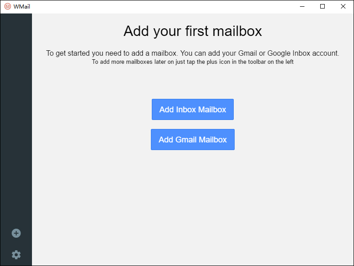Viewport: 354px width, 266px height.
Task: Maximize the WMail window
Action: (322, 7)
